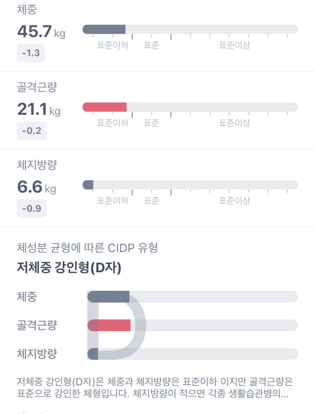
Task: Expand the truncated CIDP description text
Action: [x=155, y=387]
